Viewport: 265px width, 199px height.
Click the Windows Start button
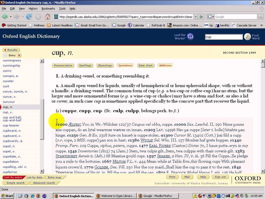tap(7, 196)
